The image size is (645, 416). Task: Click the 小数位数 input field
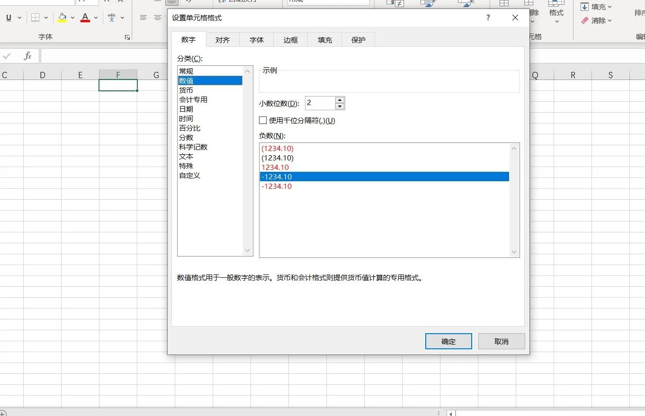point(320,103)
